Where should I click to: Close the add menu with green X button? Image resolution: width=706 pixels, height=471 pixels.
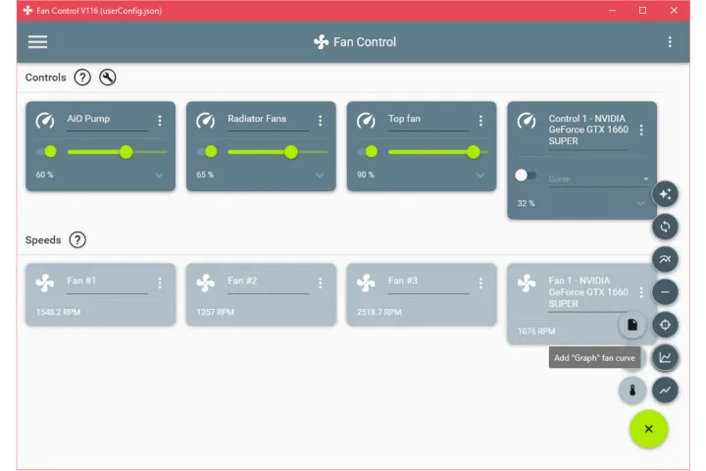tap(648, 429)
